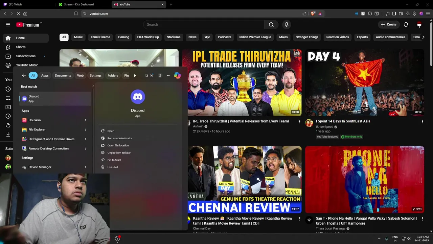
Task: Click Unpin from taskbar for Discord
Action: [x=119, y=153]
